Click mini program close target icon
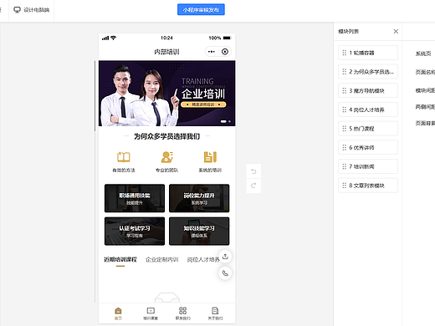This screenshot has height=326, width=435. click(225, 52)
